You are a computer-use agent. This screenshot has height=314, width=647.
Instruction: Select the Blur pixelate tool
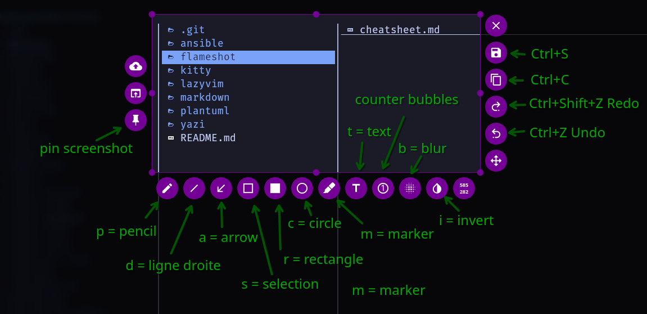410,189
